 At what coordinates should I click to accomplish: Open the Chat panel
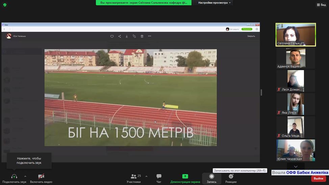point(159,178)
